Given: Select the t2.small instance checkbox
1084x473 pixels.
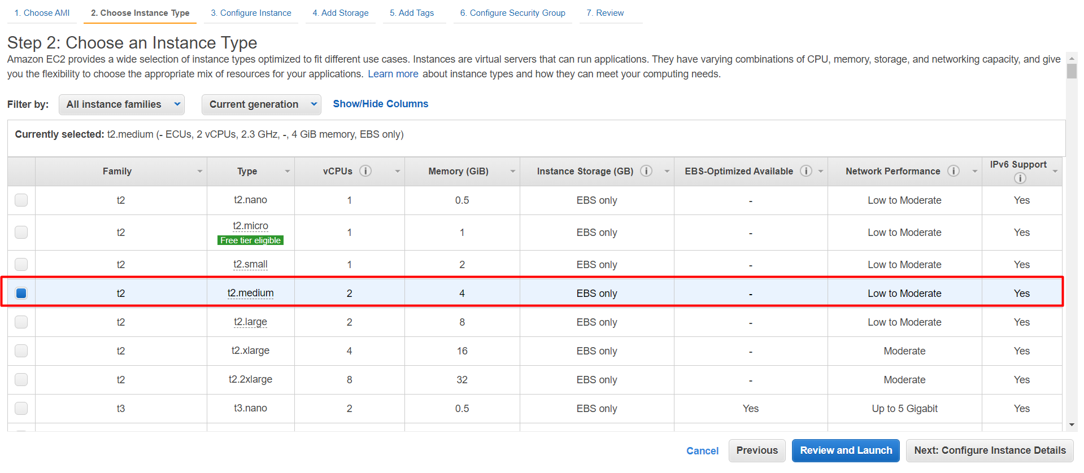Looking at the screenshot, I should (x=21, y=264).
